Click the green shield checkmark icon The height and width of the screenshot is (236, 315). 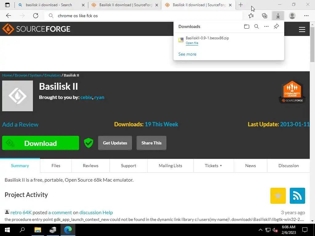[89, 143]
